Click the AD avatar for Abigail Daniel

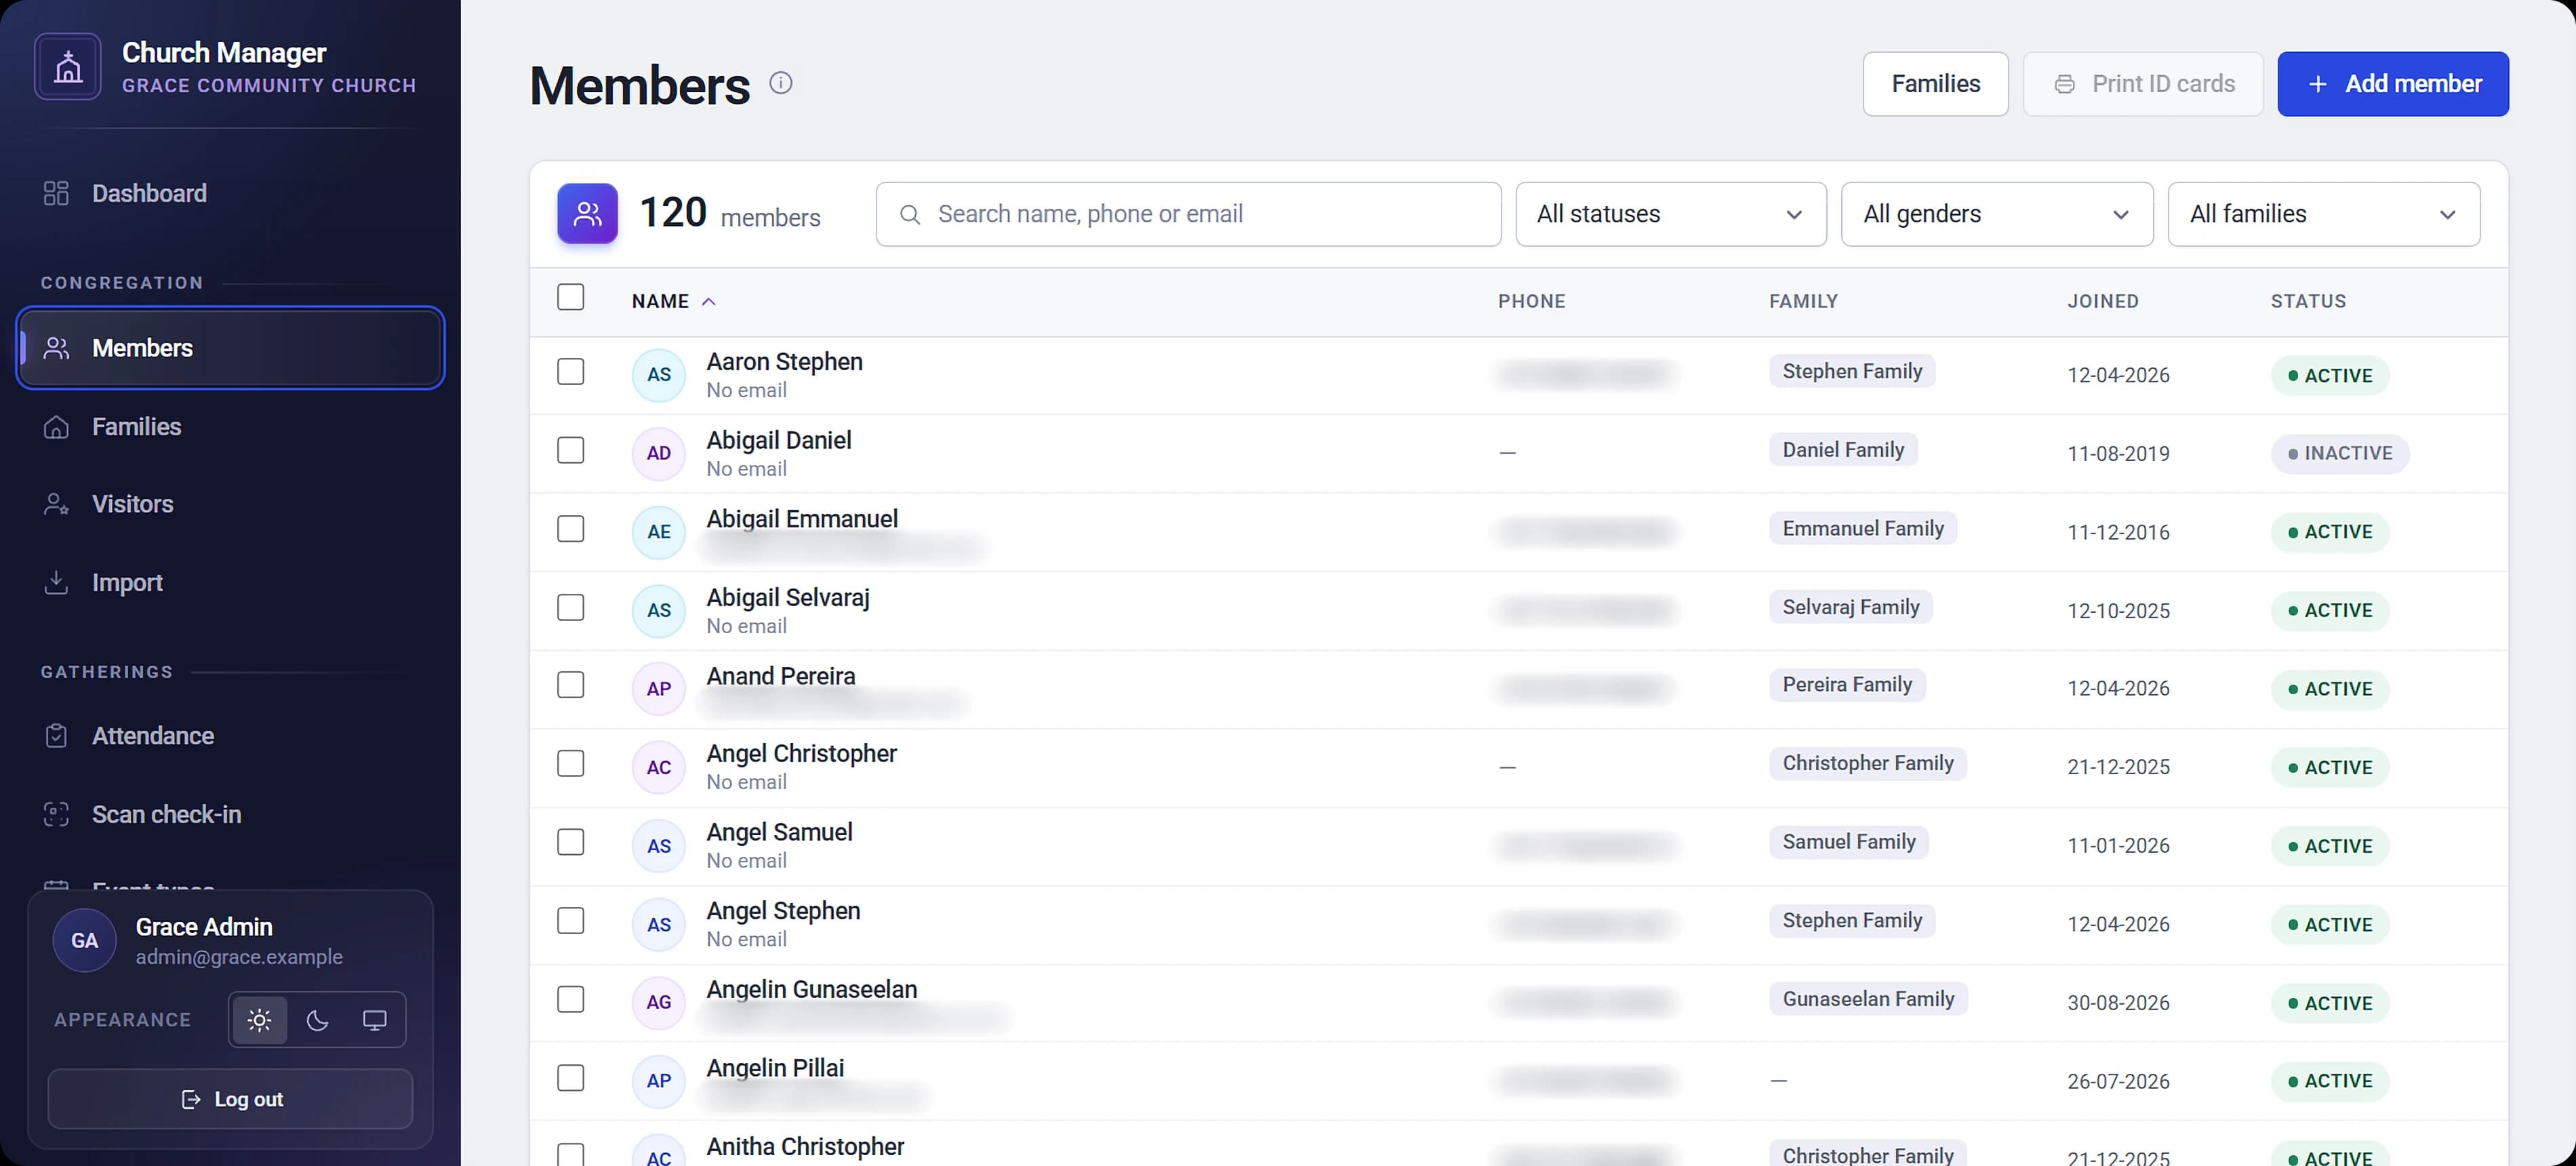[659, 453]
